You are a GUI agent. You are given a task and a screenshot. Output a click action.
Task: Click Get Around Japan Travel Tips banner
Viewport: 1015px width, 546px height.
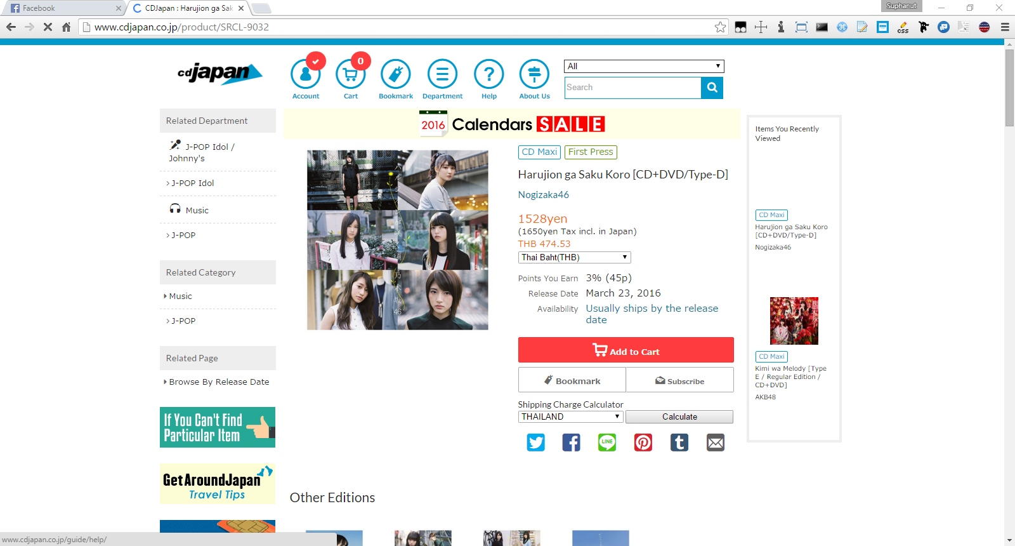click(x=218, y=484)
